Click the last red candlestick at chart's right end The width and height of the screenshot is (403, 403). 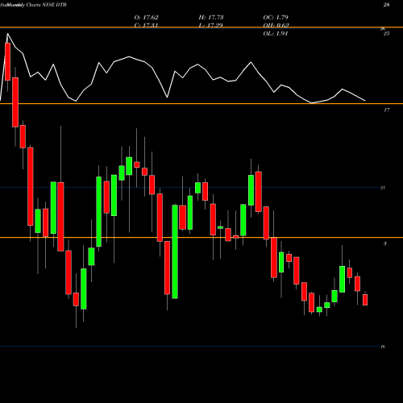[365, 300]
